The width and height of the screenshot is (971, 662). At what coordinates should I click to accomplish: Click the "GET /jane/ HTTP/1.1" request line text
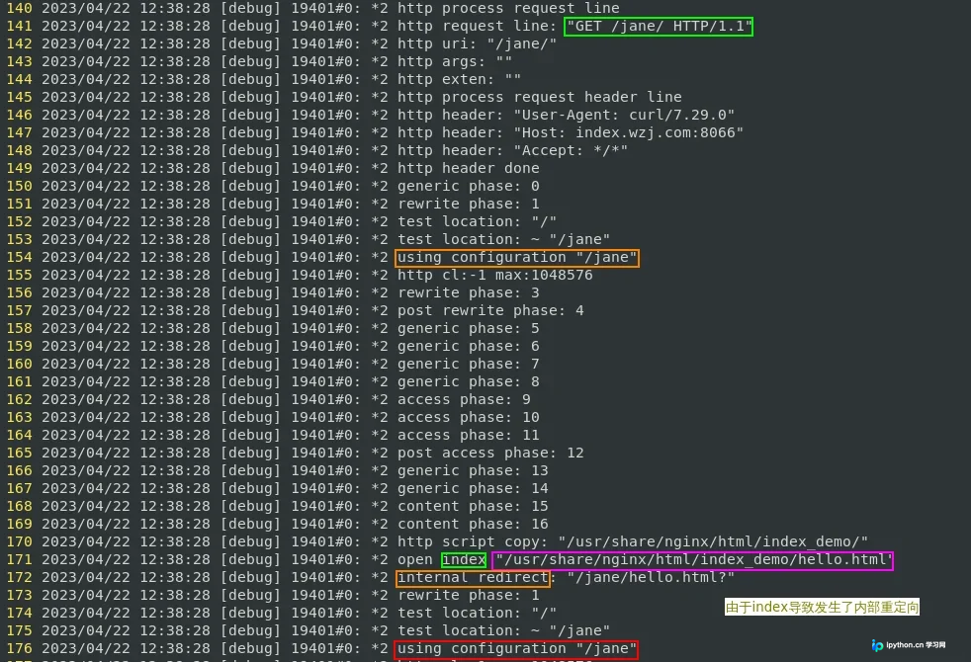pos(659,26)
